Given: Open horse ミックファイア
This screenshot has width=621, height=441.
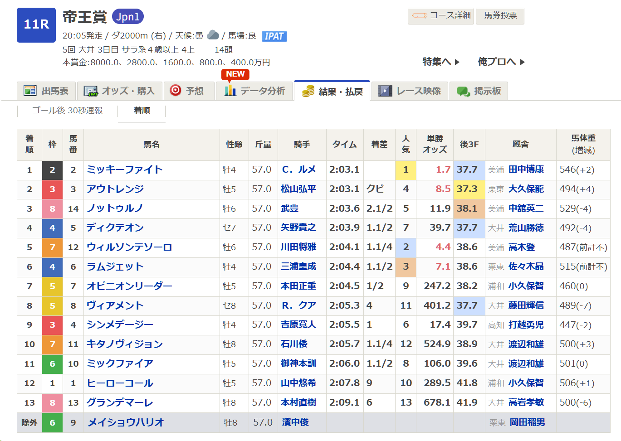Looking at the screenshot, I should tap(120, 363).
